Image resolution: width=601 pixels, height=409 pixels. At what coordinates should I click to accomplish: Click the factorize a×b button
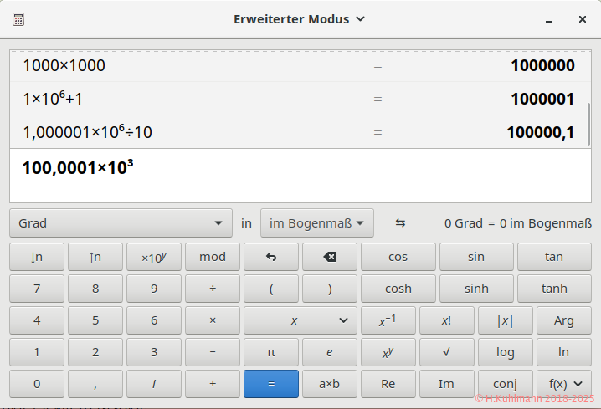pyautogui.click(x=330, y=384)
